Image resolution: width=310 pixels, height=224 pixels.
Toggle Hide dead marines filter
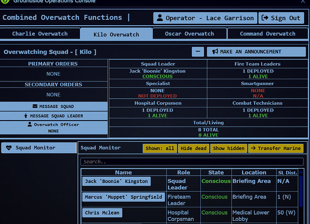pyautogui.click(x=193, y=148)
